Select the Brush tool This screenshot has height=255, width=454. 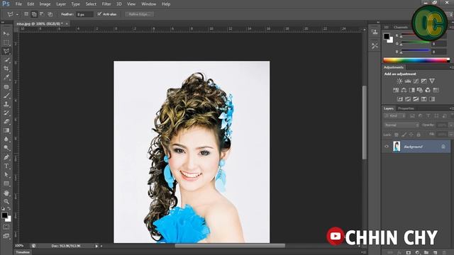[6, 96]
